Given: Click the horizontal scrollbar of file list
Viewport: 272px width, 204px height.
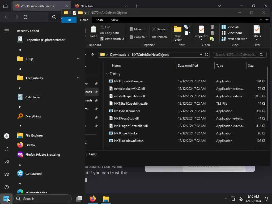Looking at the screenshot, I should pos(182,148).
